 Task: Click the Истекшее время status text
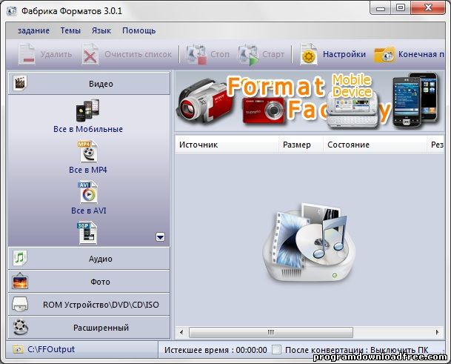(216, 350)
